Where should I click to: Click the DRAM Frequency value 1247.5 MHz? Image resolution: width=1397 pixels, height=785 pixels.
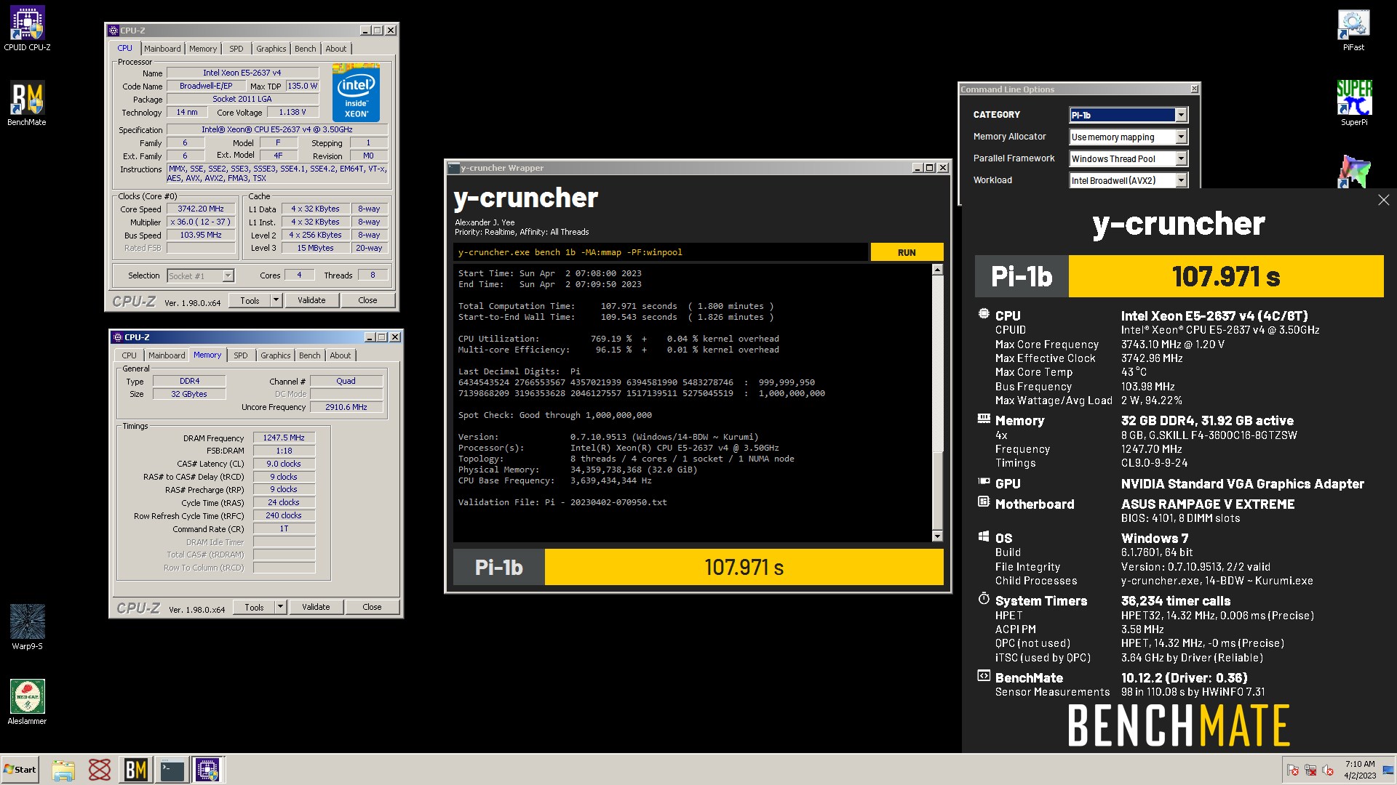pos(284,438)
